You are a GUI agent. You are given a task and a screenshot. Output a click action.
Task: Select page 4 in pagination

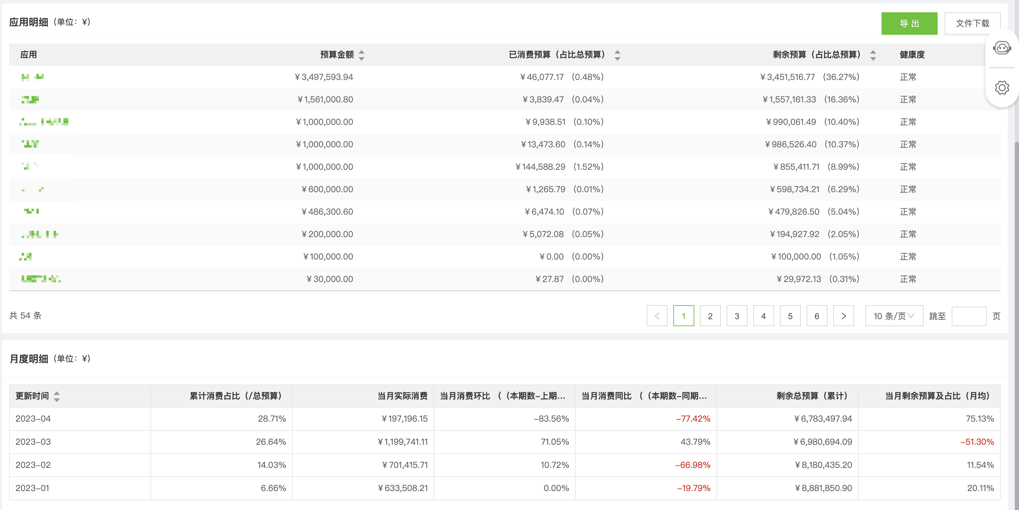click(x=763, y=316)
